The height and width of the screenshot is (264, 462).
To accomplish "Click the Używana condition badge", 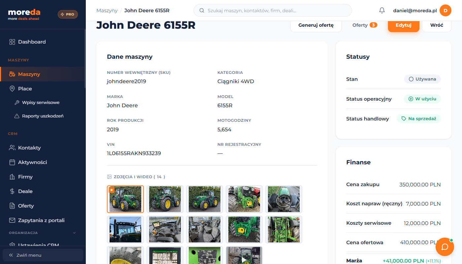I will [422, 79].
